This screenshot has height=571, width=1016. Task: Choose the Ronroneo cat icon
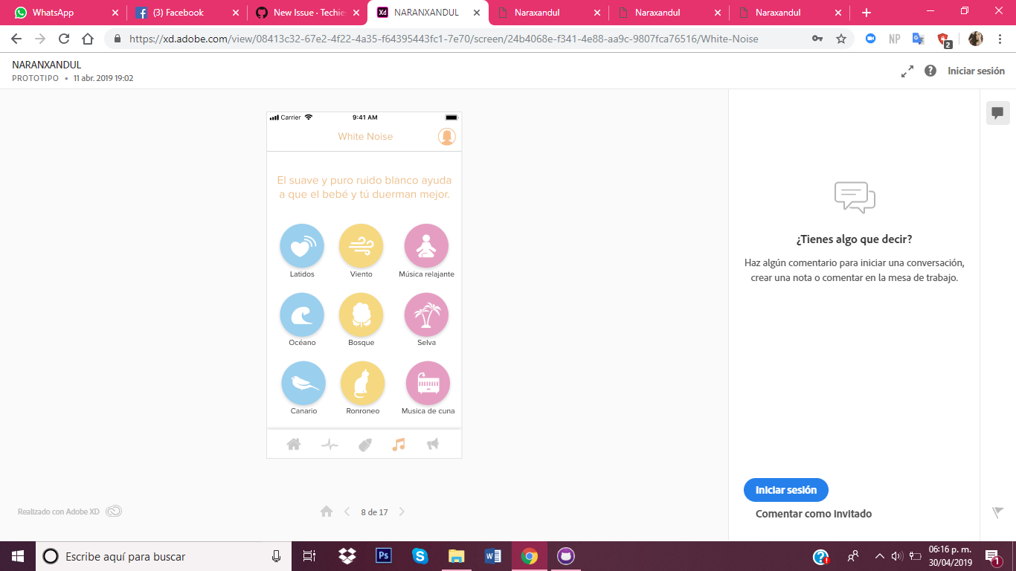coord(362,383)
